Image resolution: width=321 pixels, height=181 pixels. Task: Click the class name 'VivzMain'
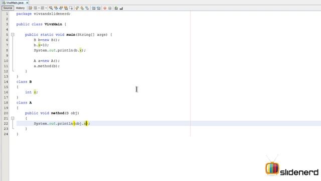53,24
